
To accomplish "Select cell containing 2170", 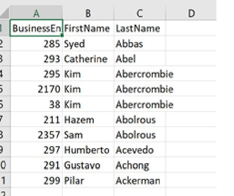I will 36,89.
